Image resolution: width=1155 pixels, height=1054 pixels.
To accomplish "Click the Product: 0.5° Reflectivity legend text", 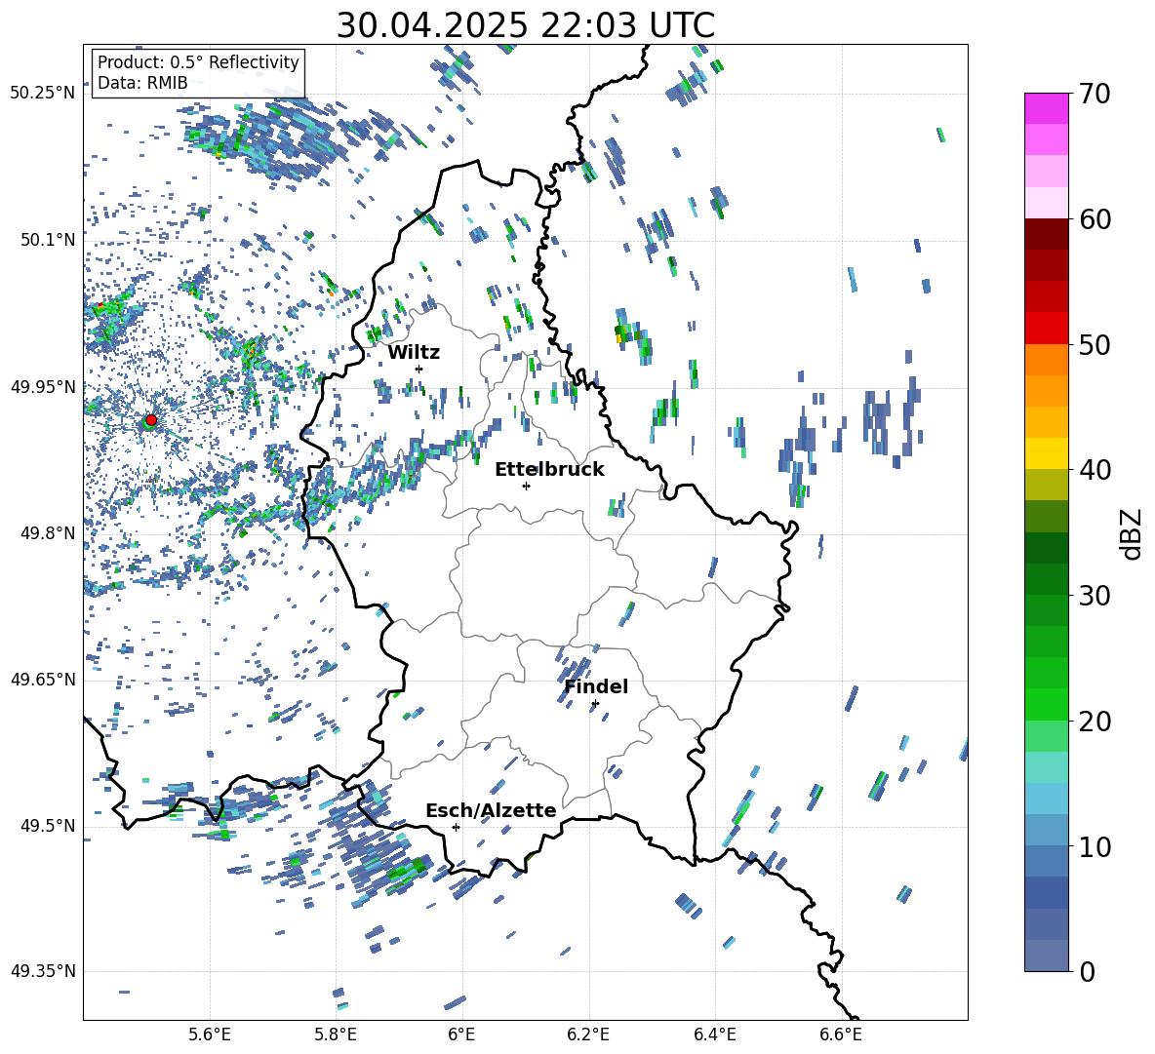I will point(198,61).
